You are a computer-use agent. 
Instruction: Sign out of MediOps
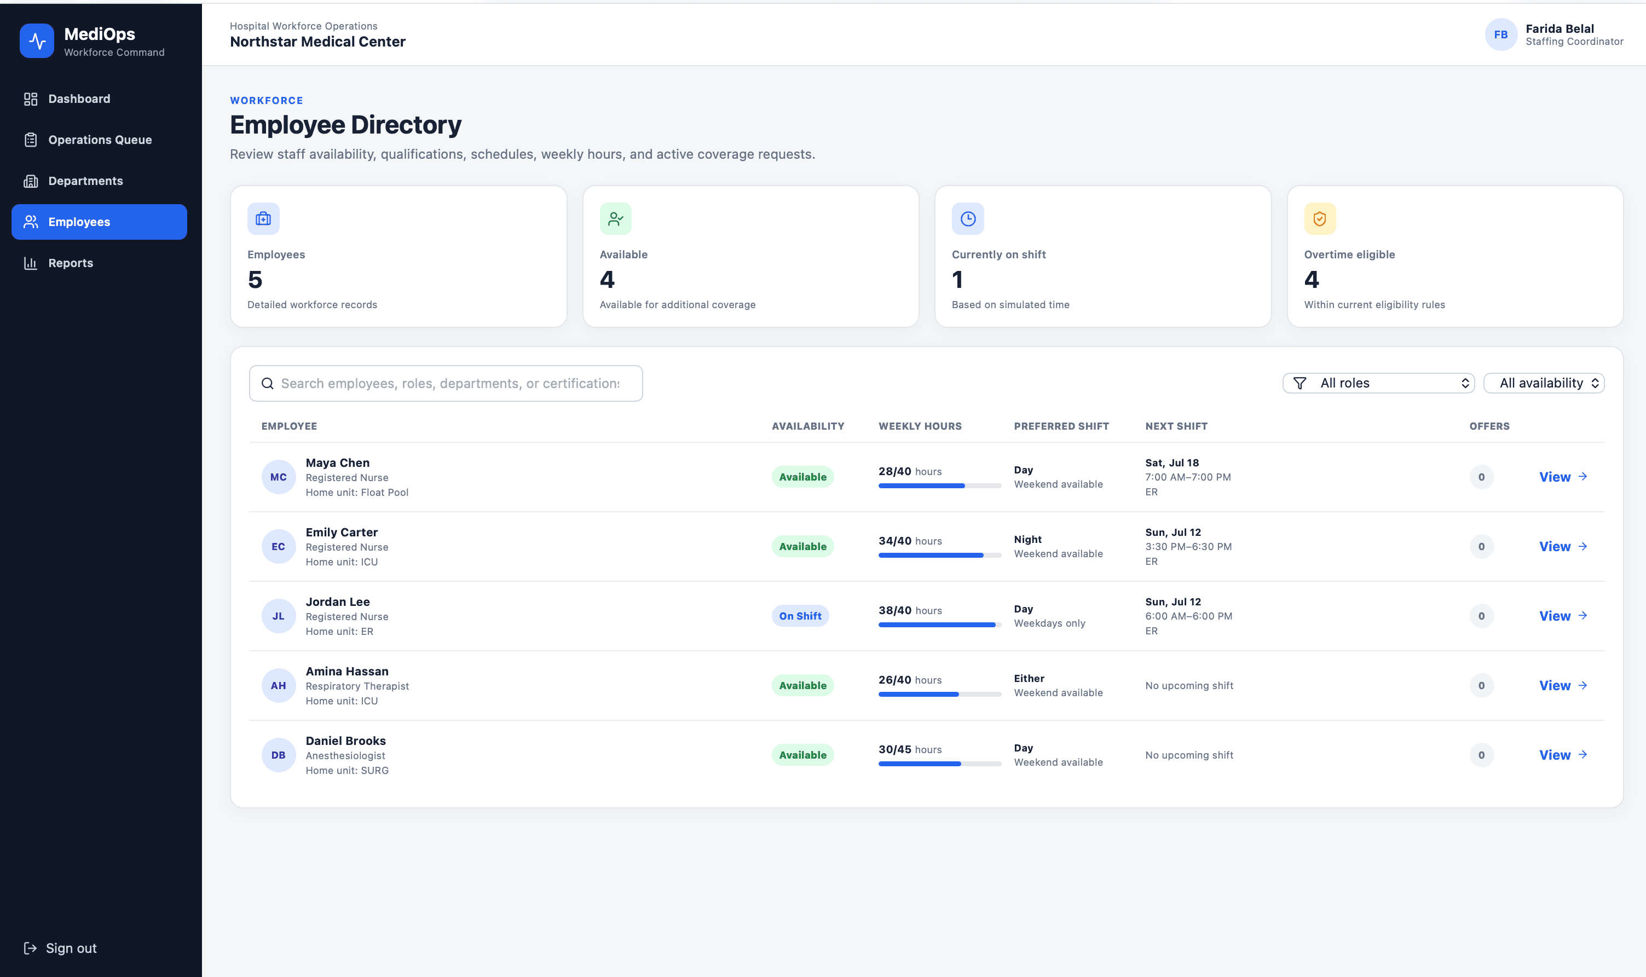[60, 948]
